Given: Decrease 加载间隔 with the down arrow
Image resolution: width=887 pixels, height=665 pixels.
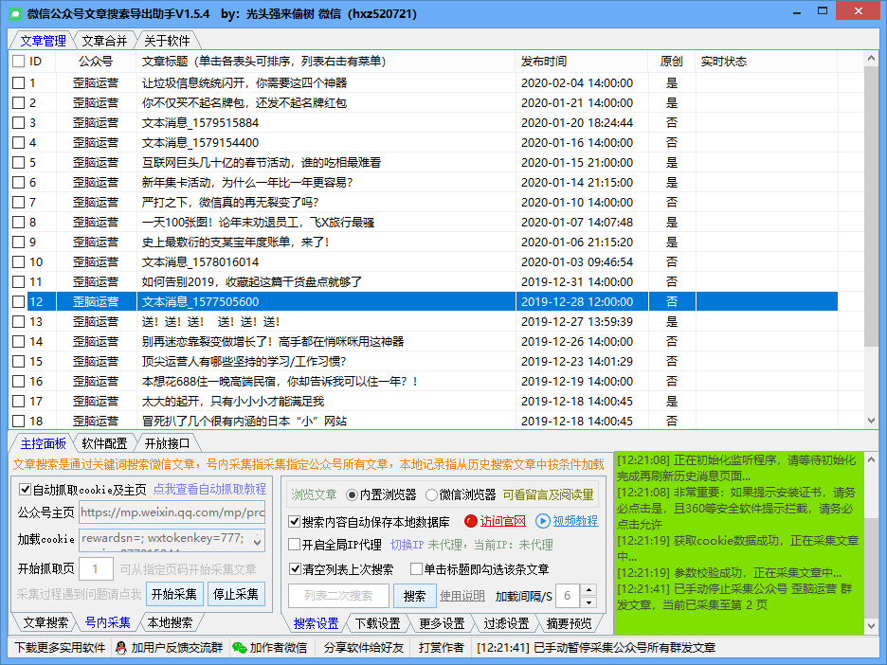Looking at the screenshot, I should click(x=588, y=602).
